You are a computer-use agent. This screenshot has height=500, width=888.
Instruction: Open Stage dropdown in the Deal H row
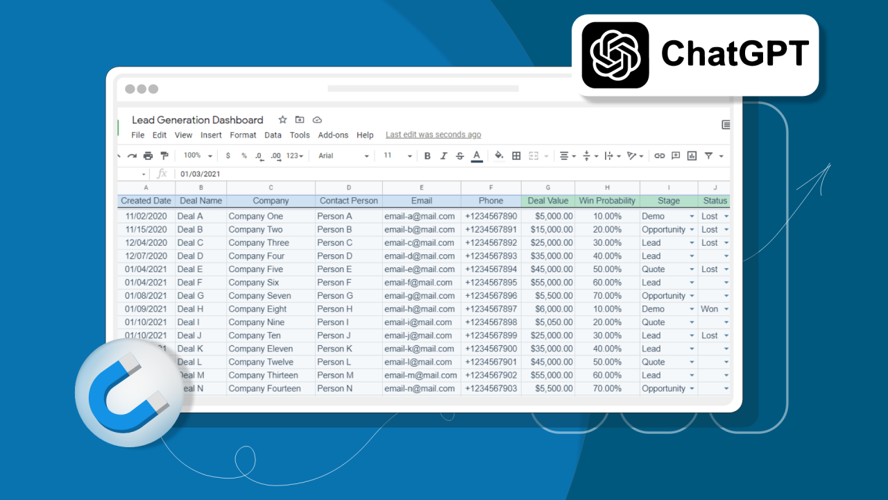[692, 309]
